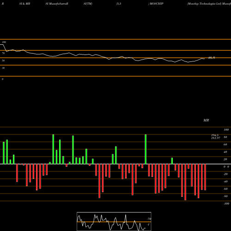This screenshot has width=231, height=231.
Task: Click the 46.8 current RSI value label
Action: coord(212,58)
